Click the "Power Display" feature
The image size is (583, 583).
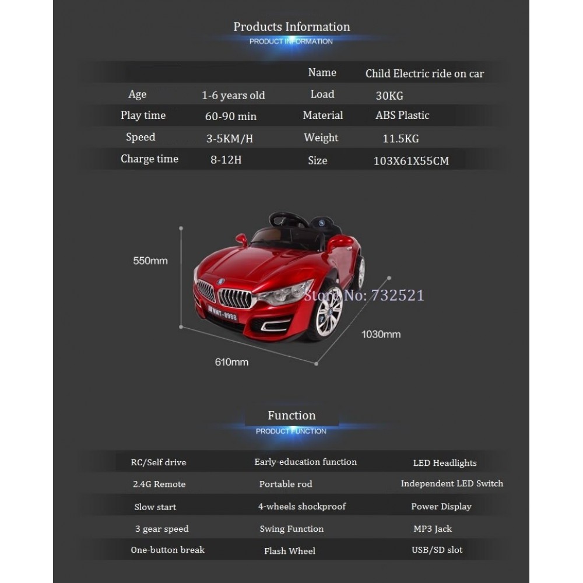pos(441,507)
